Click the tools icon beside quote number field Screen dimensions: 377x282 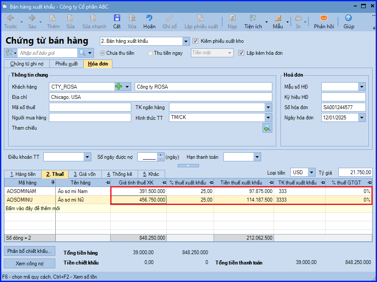pos(9,53)
